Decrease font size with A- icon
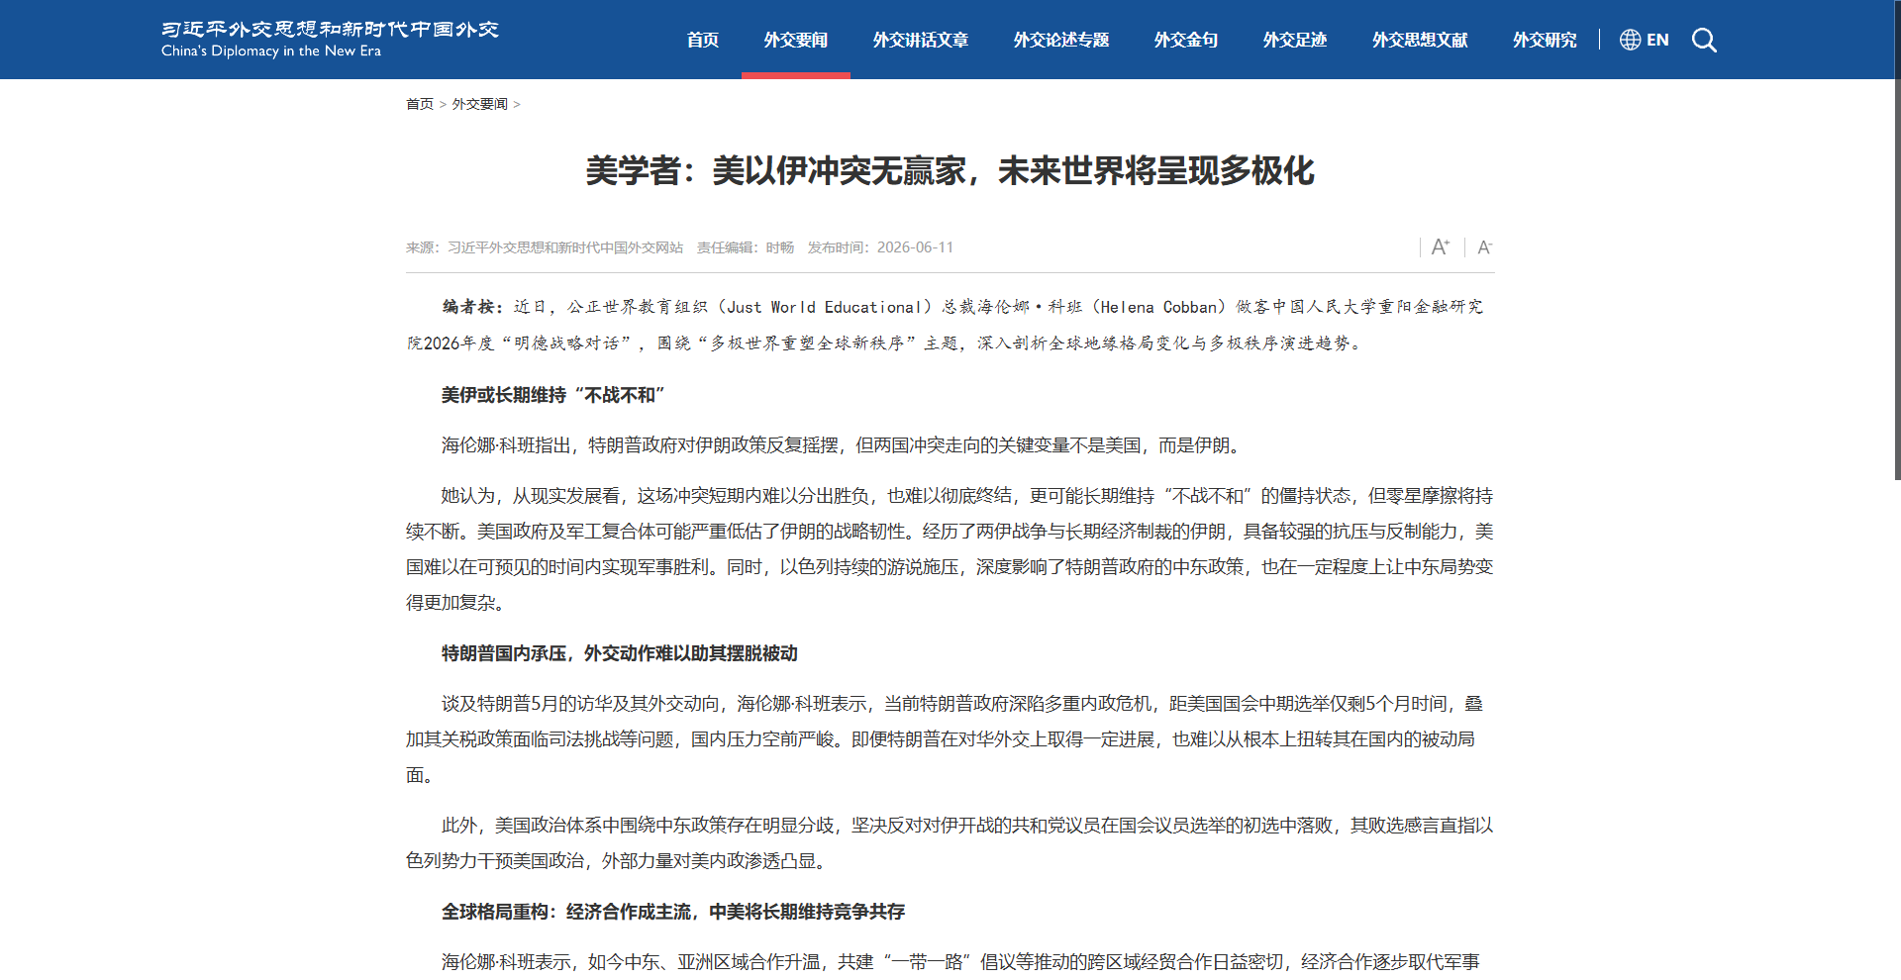This screenshot has height=980, width=1901. (x=1484, y=247)
